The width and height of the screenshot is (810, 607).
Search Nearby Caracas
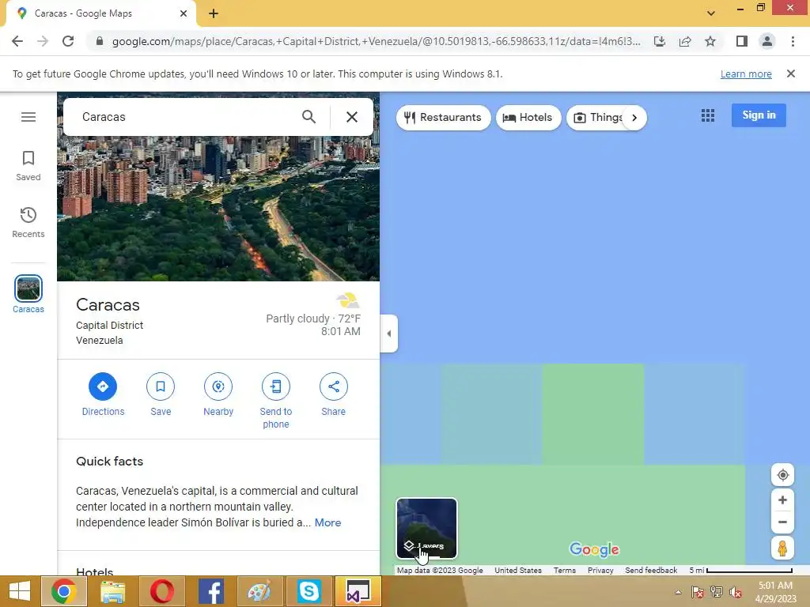tap(218, 395)
